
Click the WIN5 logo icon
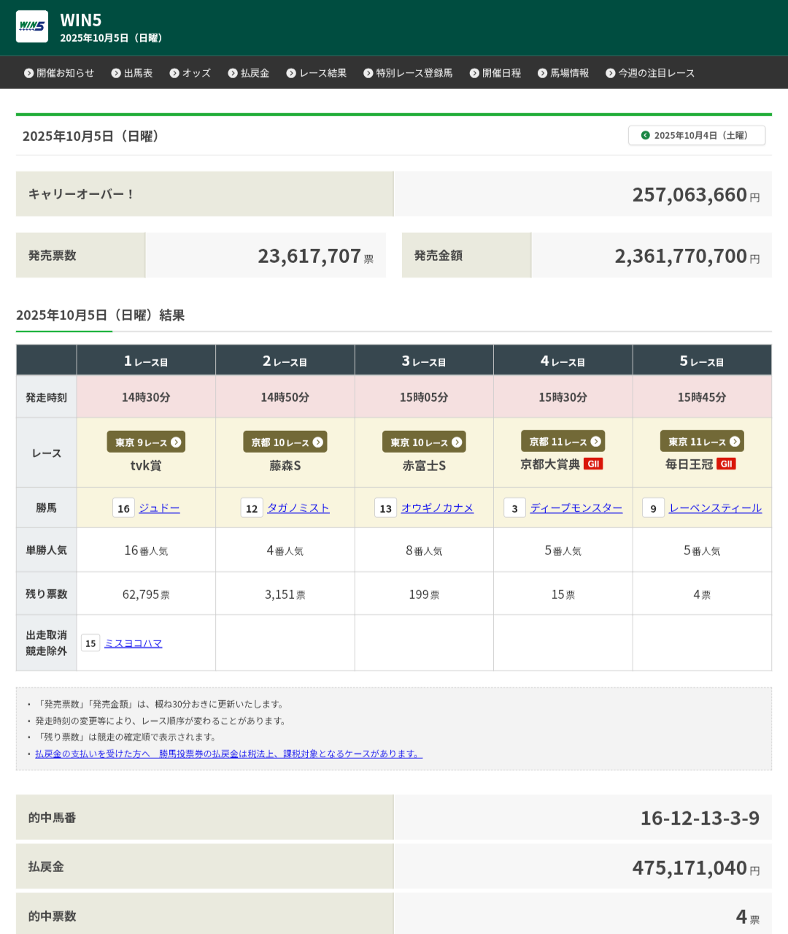click(x=32, y=26)
